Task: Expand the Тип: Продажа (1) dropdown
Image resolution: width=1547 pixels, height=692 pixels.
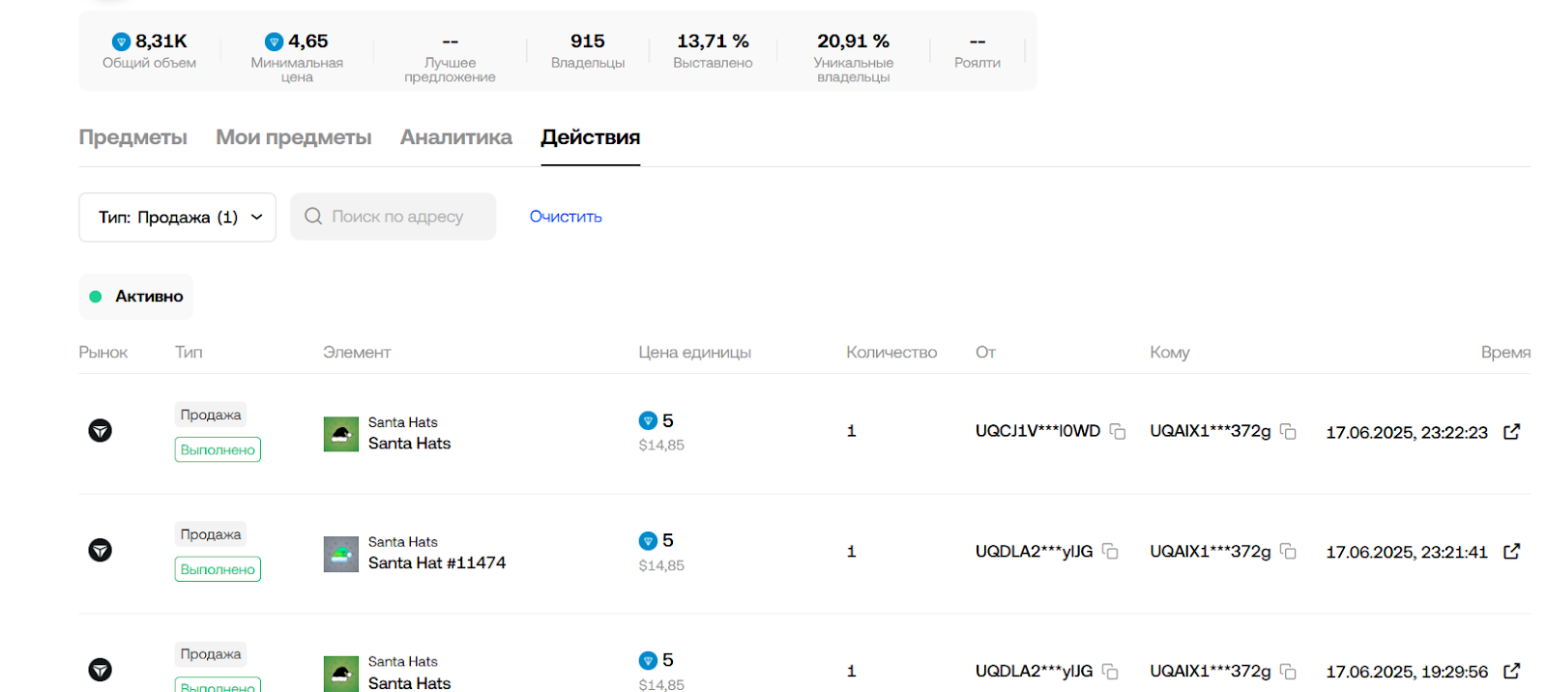Action: click(x=178, y=217)
